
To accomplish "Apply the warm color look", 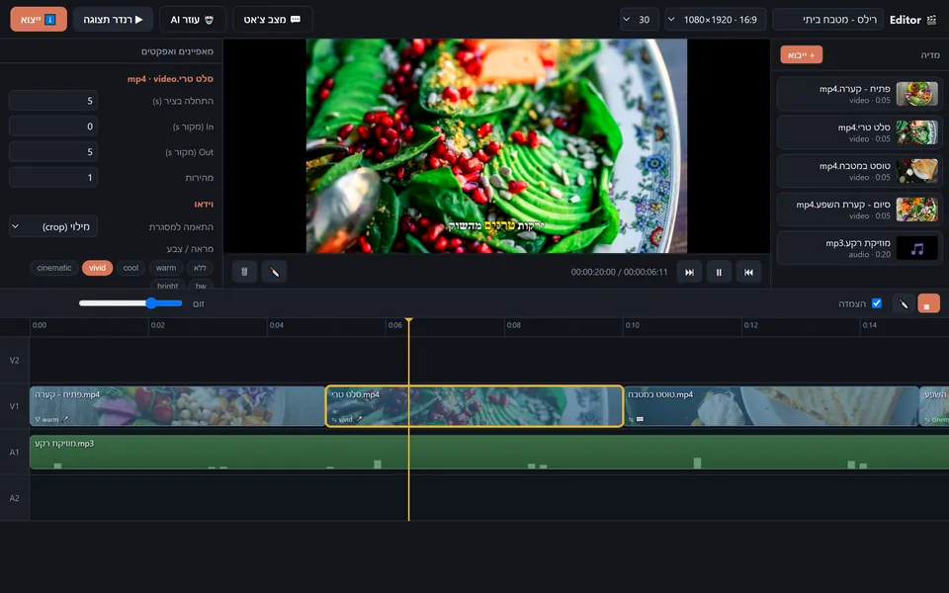I will (x=166, y=268).
